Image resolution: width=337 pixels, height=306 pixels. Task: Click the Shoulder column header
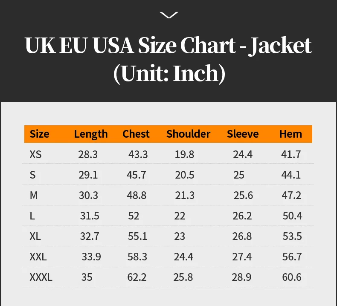[188, 134]
